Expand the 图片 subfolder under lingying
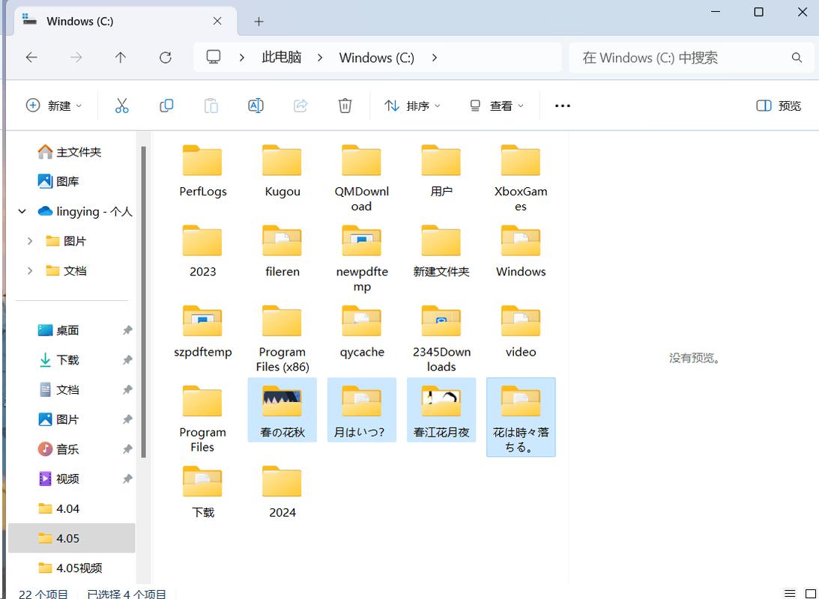819x599 pixels. [30, 241]
